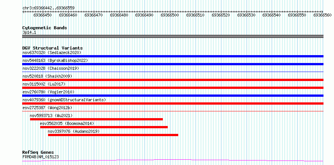Image resolution: width=334 pixels, height=165 pixels.
Task: Click the 3p14.1 band label
Action: coord(29,33)
